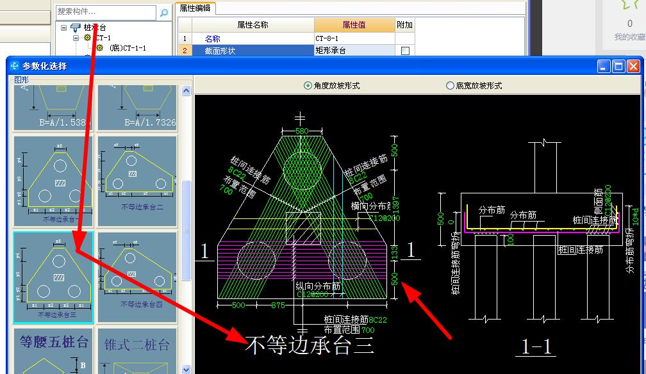646x374 pixels.
Task: Click the shape list scroll-down arrow
Action: coord(186,369)
